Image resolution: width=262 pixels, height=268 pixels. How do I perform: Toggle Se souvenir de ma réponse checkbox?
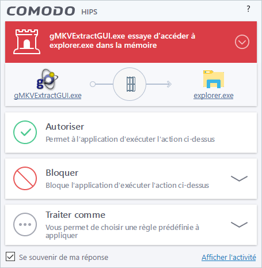tap(10, 257)
